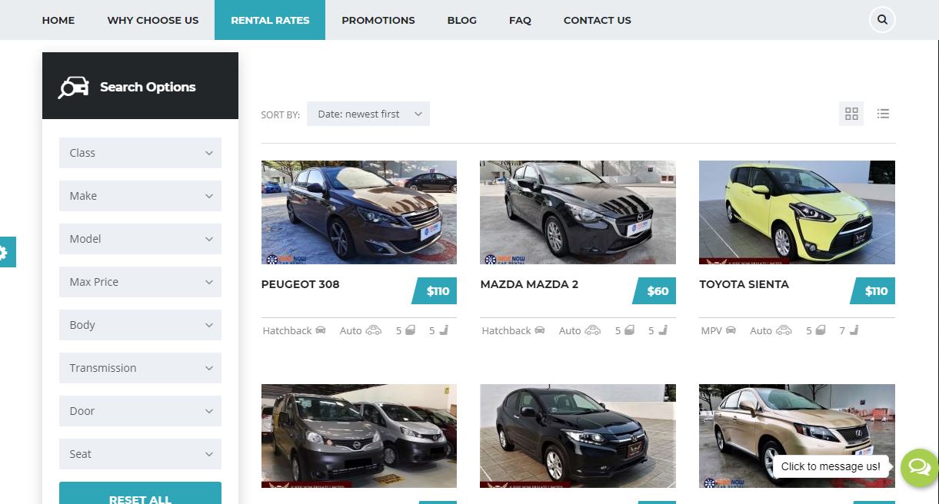This screenshot has width=939, height=504.
Task: Click the $110 price tag for Toyota Sienta
Action: coord(874,291)
